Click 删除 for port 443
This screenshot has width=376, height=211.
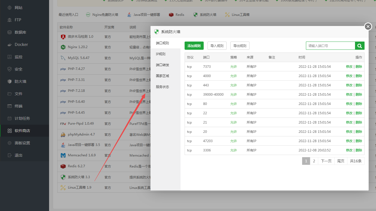pyautogui.click(x=359, y=85)
